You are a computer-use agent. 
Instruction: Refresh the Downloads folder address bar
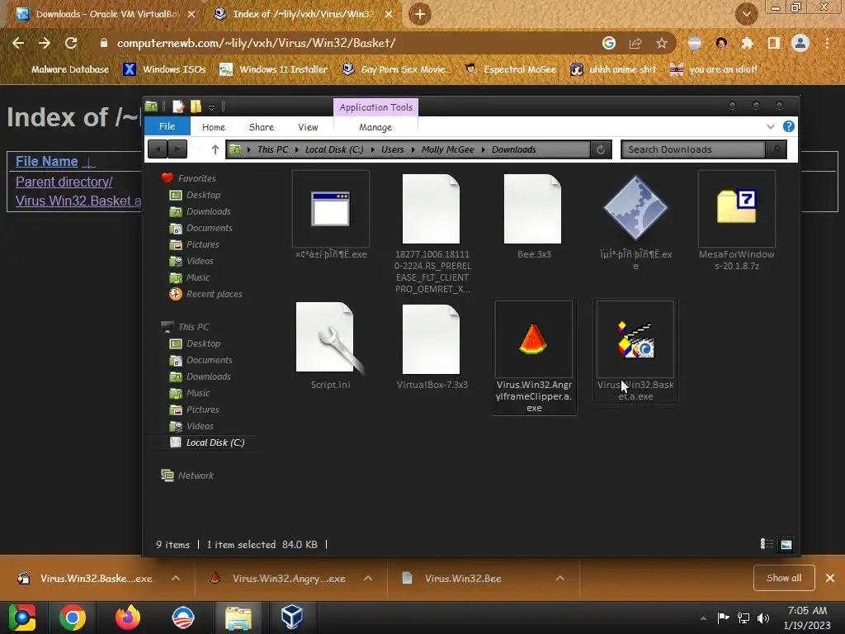coord(601,150)
